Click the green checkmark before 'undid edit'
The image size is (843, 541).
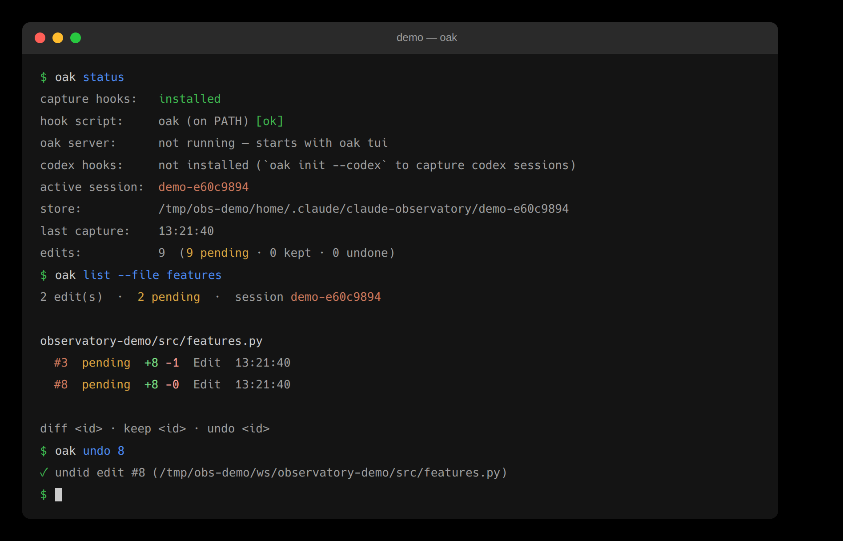click(44, 472)
